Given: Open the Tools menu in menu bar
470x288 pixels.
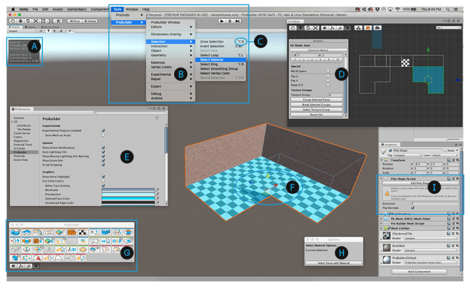Looking at the screenshot, I should (x=117, y=9).
